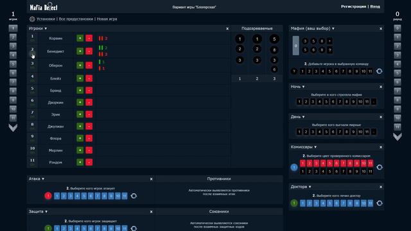This screenshot has width=411, height=231.
Task: Collapse the Игроки panel dropdown
Action: coord(46,28)
